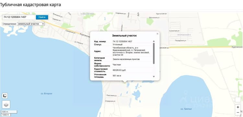Click the popup's vertical scrollbar thumb
Image resolution: width=243 pixels, height=117 pixels.
pyautogui.click(x=154, y=53)
